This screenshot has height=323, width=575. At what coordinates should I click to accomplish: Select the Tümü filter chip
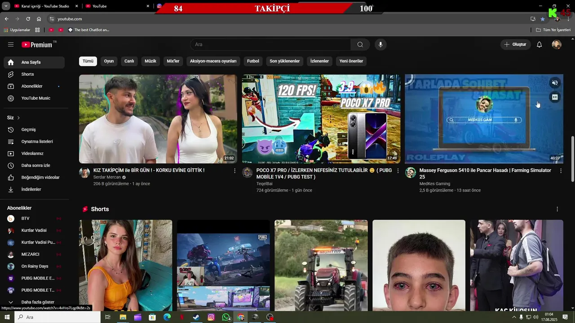[88, 61]
